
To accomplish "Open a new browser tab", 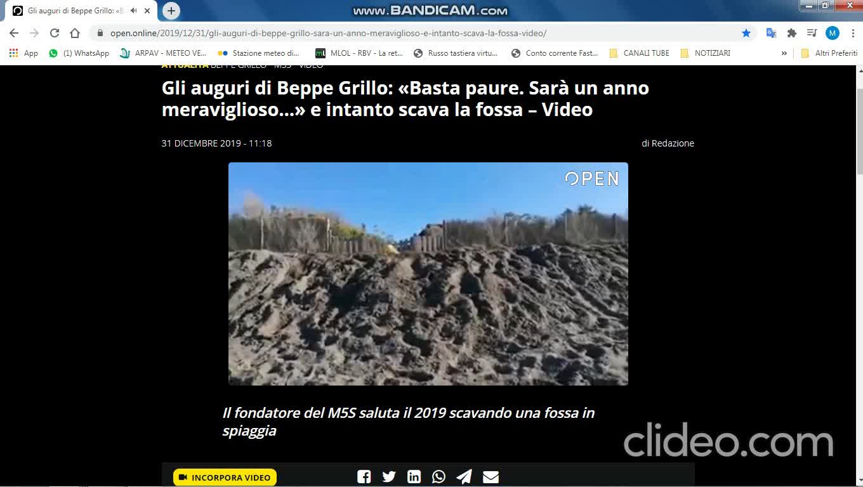I will coord(171,11).
